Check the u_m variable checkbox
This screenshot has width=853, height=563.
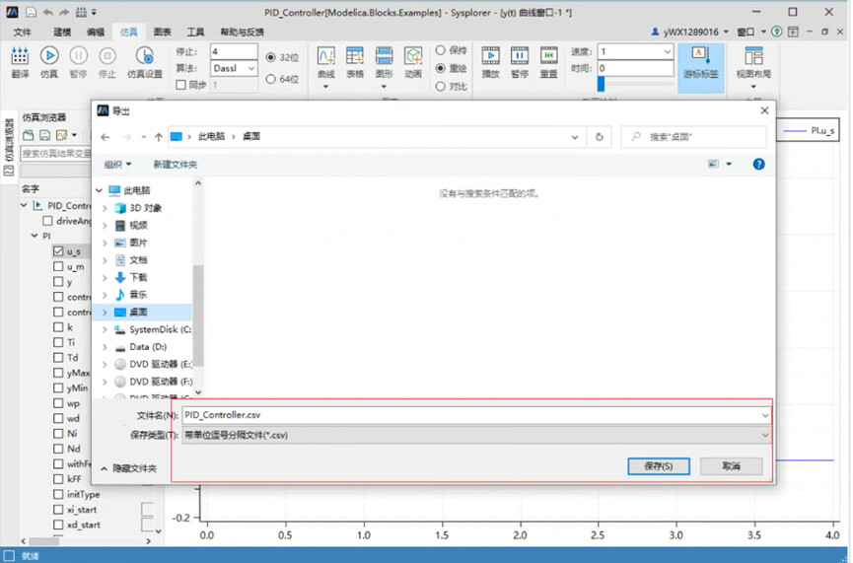(x=58, y=266)
